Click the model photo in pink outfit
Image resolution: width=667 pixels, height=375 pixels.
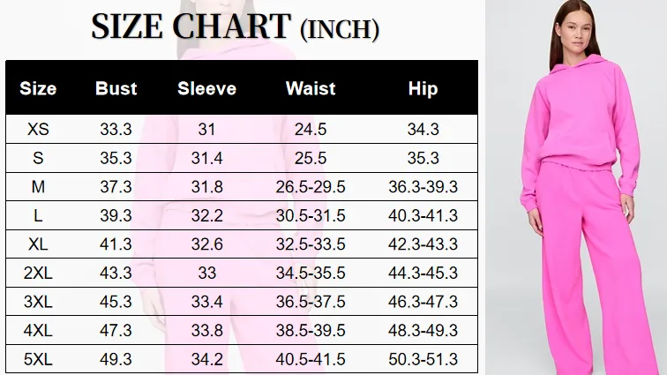coord(578,187)
